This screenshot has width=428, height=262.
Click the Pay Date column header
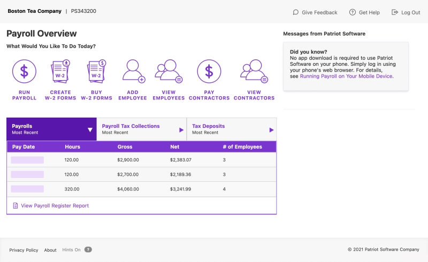pyautogui.click(x=24, y=147)
